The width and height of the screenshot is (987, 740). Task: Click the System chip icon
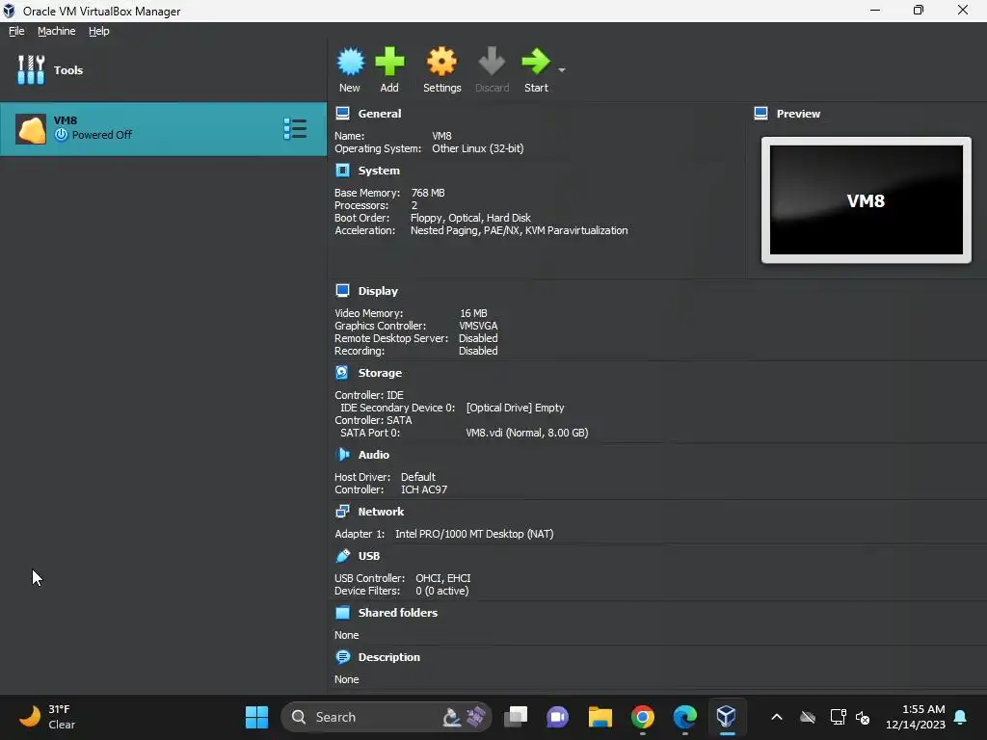pos(342,171)
